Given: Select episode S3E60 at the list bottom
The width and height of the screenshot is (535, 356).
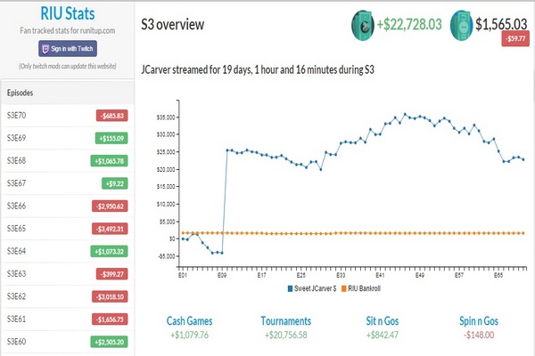Looking at the screenshot, I should pos(20,342).
